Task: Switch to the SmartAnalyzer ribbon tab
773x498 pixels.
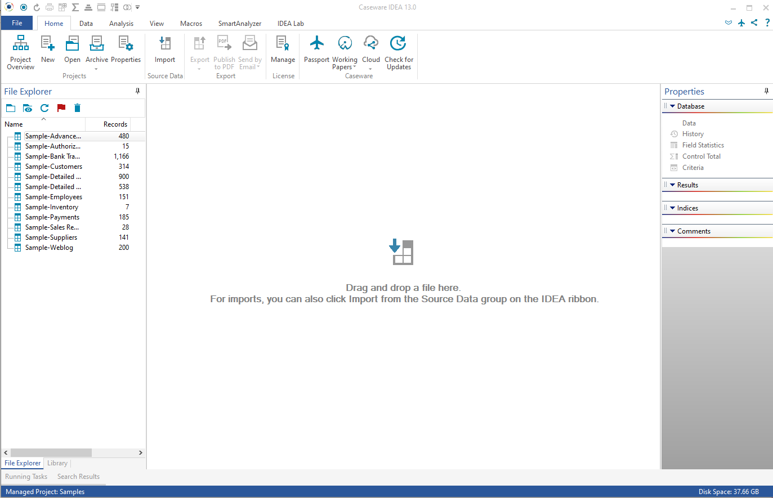Action: click(240, 24)
